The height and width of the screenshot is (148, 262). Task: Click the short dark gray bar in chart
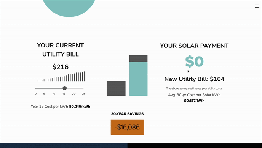click(x=116, y=88)
